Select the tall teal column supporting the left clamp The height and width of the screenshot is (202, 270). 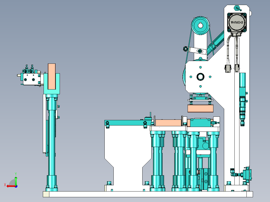tap(52, 143)
